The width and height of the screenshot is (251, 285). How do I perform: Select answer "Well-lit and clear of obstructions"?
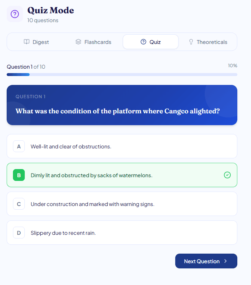[x=71, y=147]
